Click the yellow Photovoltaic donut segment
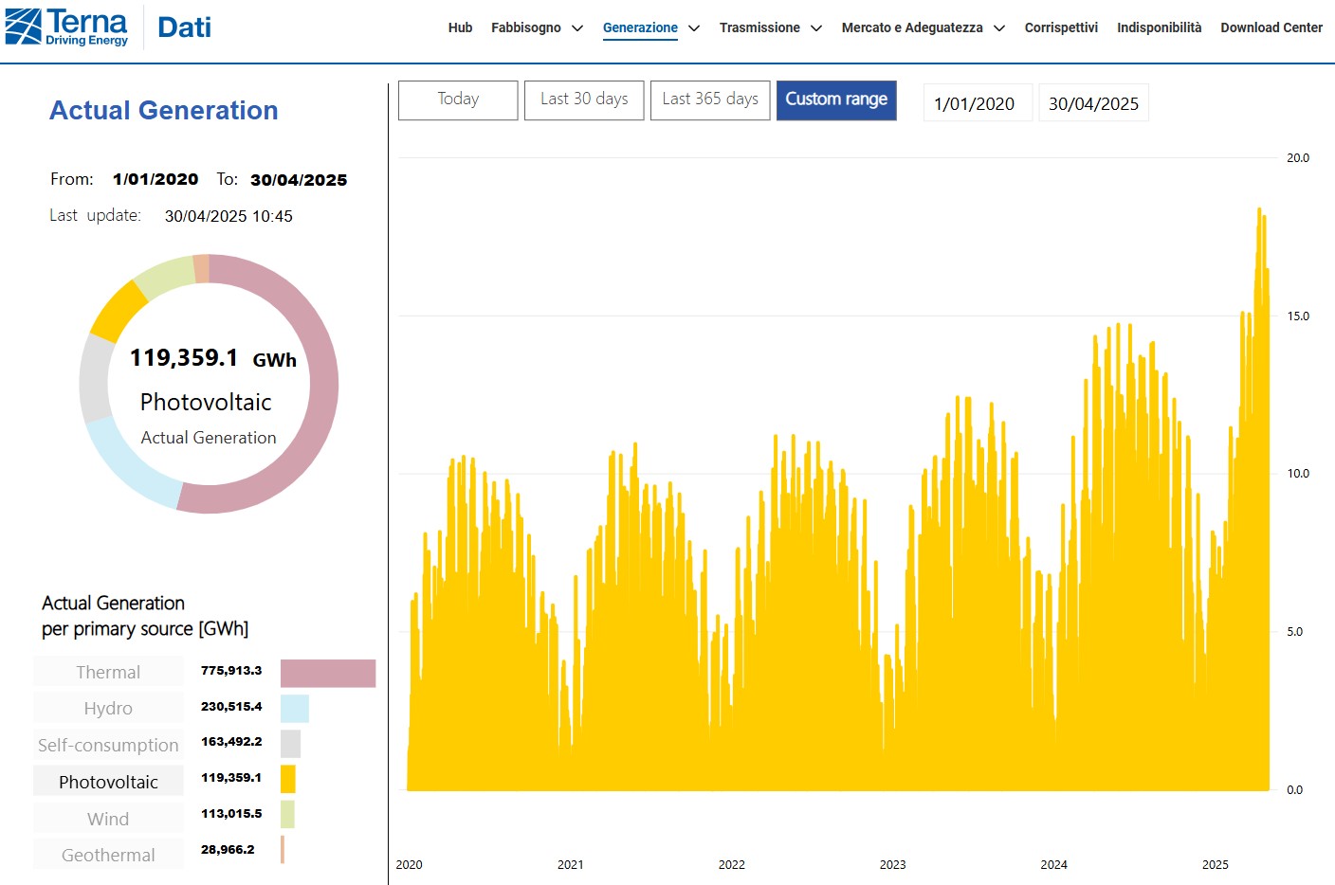The image size is (1335, 885). point(118,311)
